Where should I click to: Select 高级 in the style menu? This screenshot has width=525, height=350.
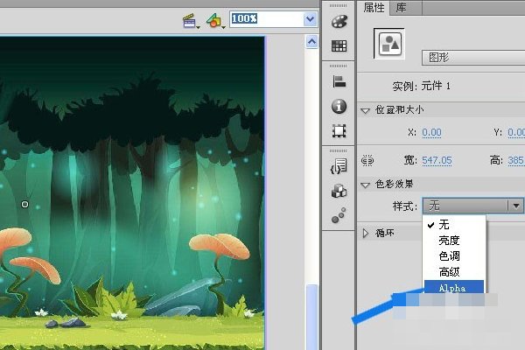[454, 272]
